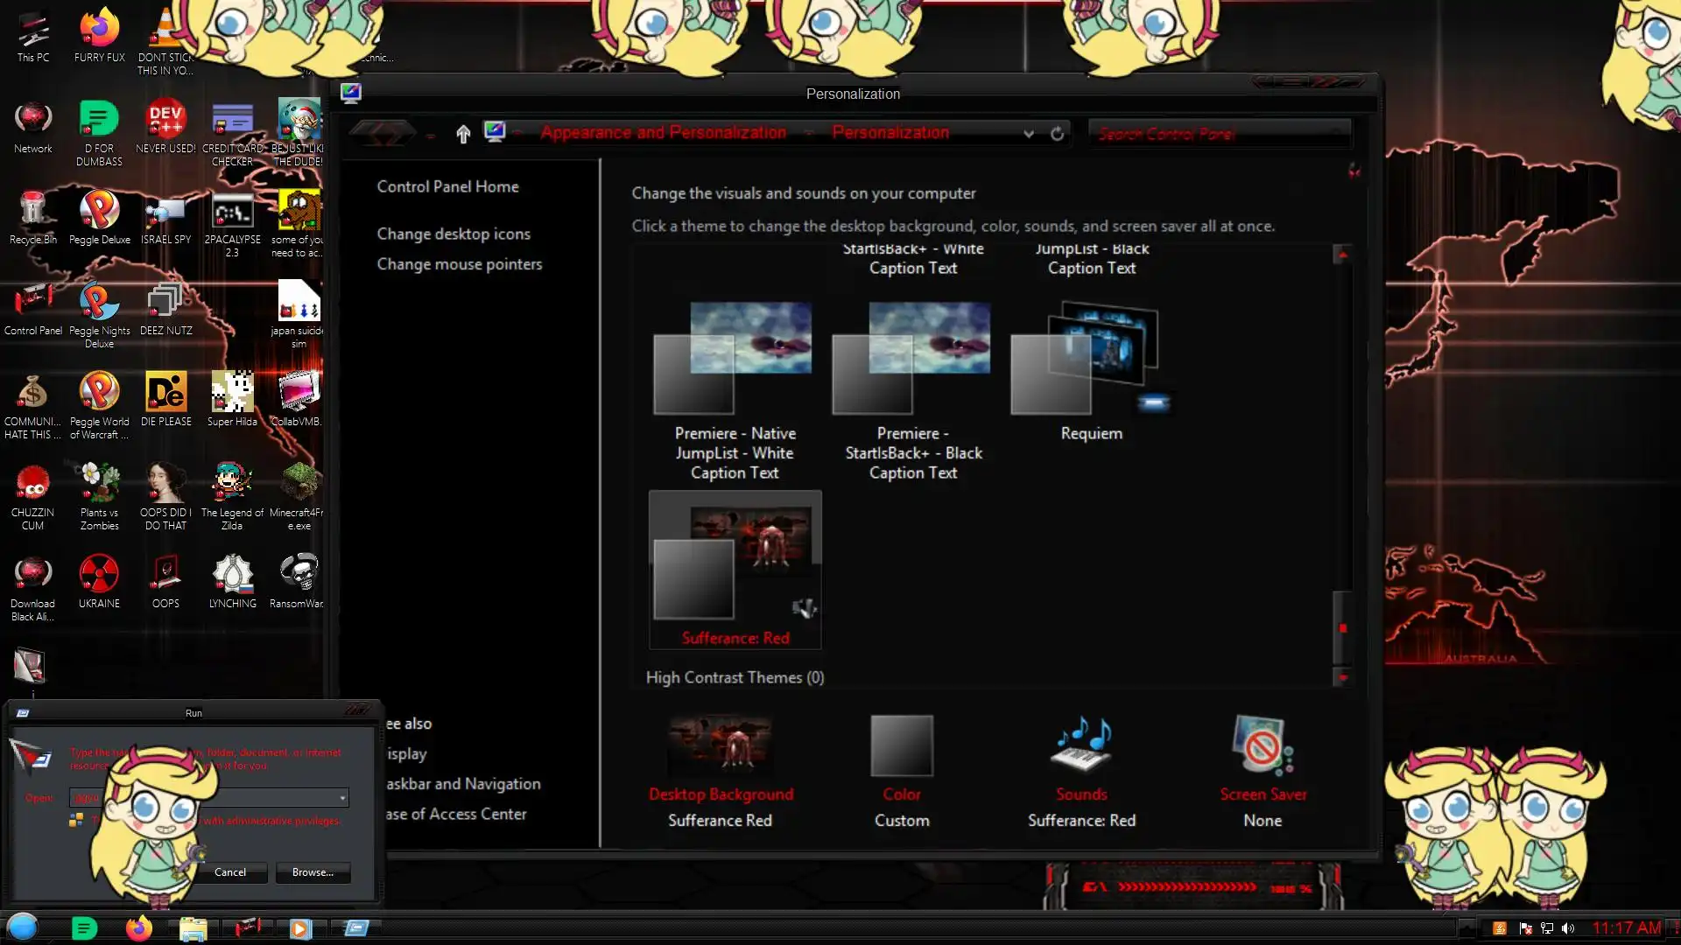Open Change desktop icons link

[454, 234]
